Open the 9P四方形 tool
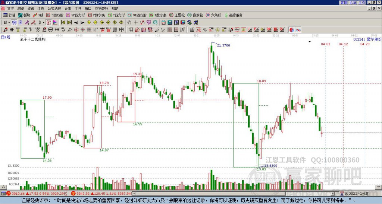 coord(75,15)
